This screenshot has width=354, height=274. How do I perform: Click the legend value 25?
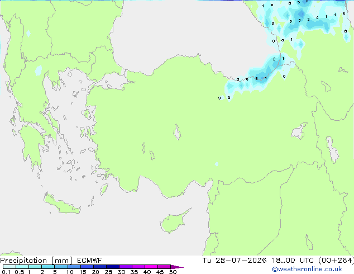108,272
